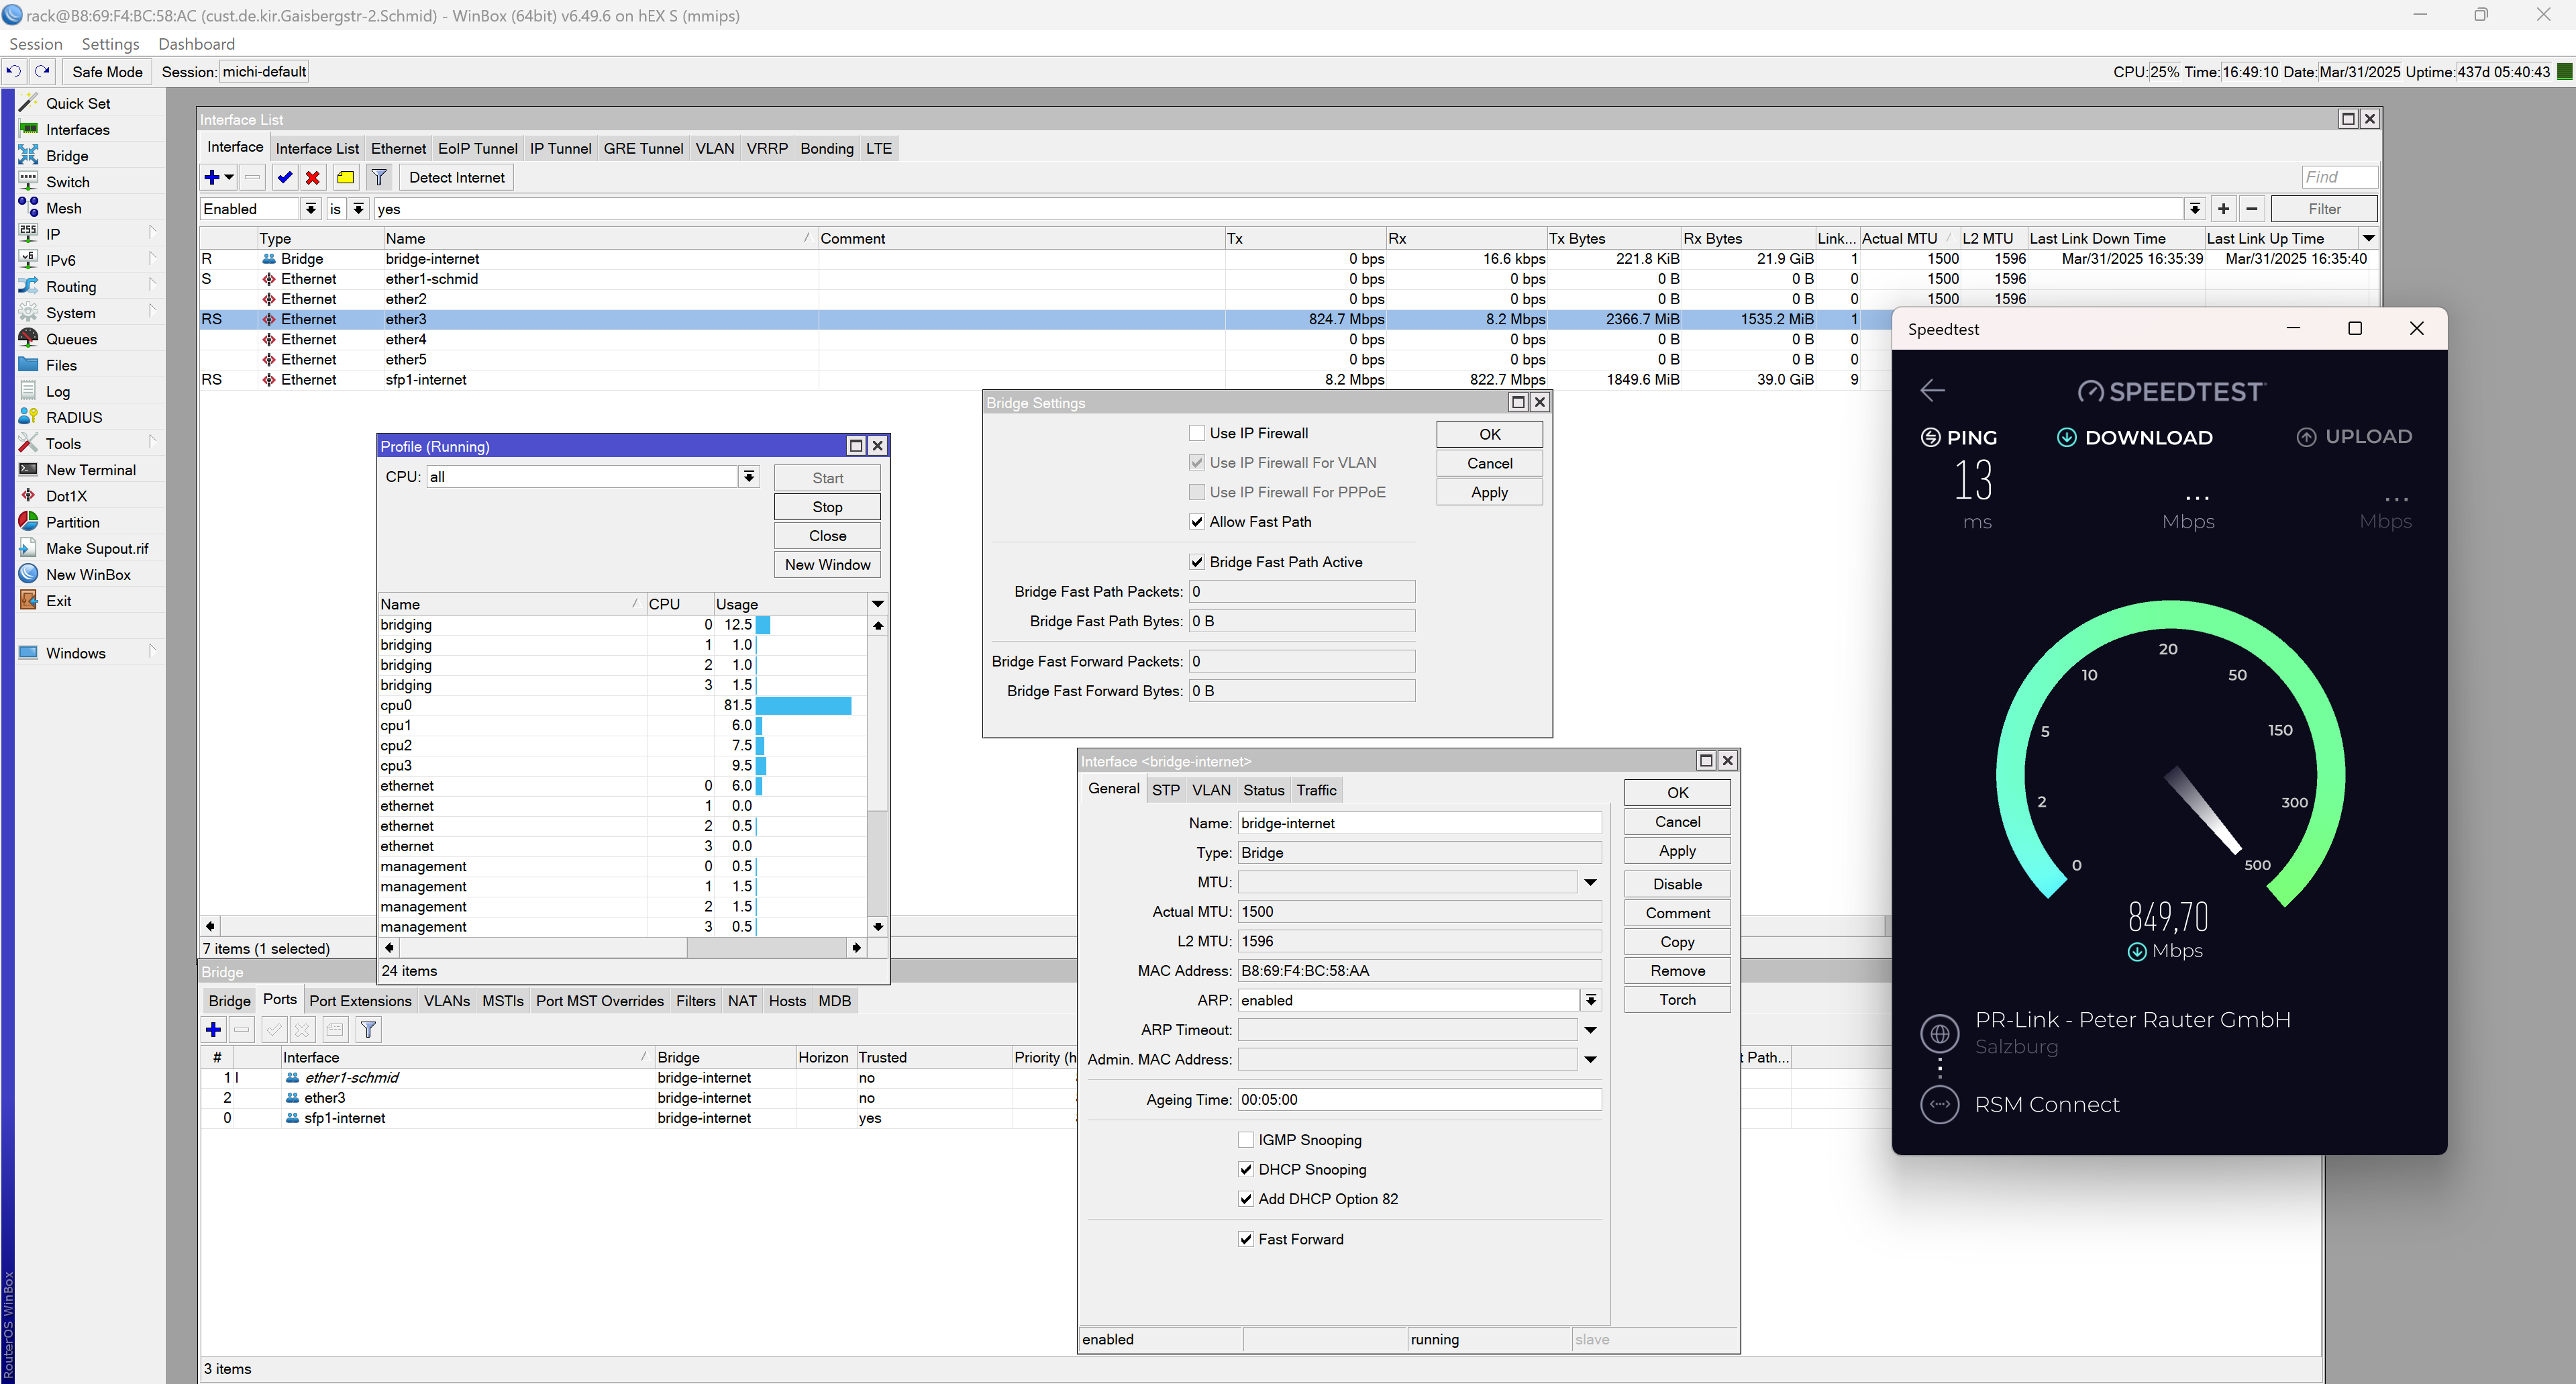
Task: Open New WinBox from the sidebar
Action: pos(88,574)
